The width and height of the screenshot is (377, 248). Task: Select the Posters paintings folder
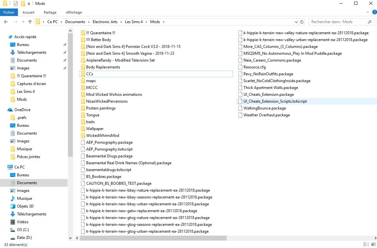click(x=101, y=108)
